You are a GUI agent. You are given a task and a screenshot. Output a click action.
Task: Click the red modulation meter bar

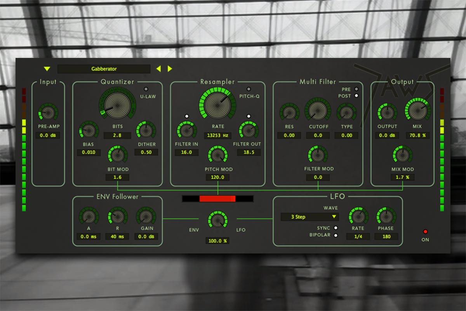tap(217, 199)
